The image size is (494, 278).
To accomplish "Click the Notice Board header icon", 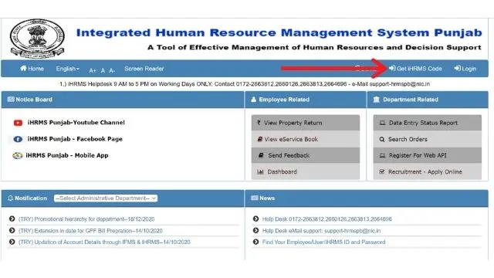I will pyautogui.click(x=11, y=100).
